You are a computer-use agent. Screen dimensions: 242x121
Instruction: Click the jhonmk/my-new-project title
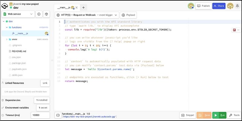(x=26, y=4)
